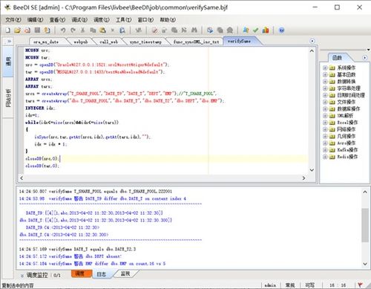
Task: Click the Paste toolbar icon
Action: (102, 30)
